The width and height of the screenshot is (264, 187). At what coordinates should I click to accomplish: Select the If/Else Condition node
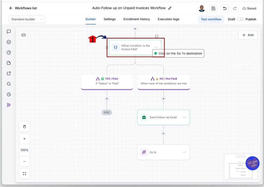click(x=135, y=47)
